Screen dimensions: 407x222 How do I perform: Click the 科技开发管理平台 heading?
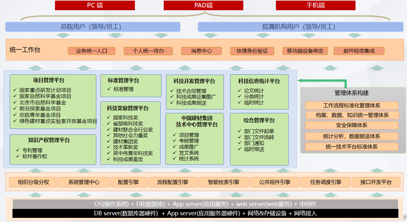194,81
